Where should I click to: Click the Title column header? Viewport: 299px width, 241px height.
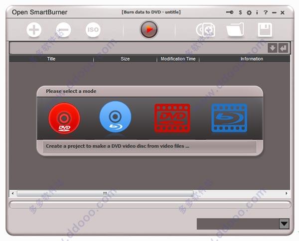[x=51, y=59]
